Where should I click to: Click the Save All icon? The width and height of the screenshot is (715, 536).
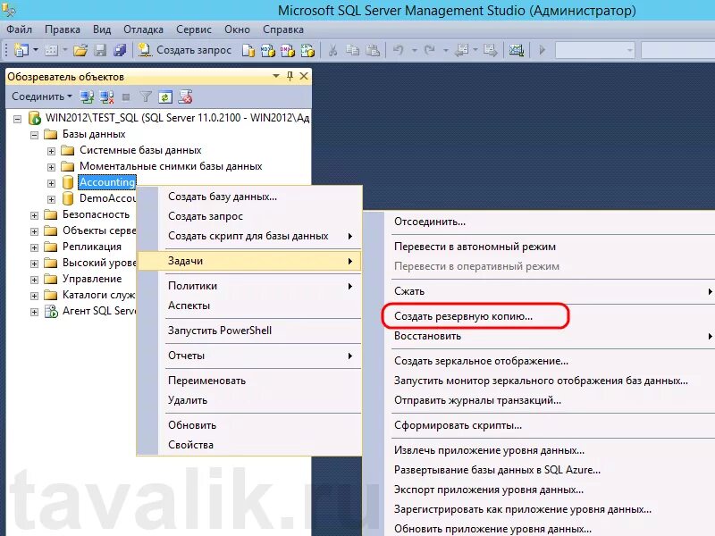click(x=120, y=50)
